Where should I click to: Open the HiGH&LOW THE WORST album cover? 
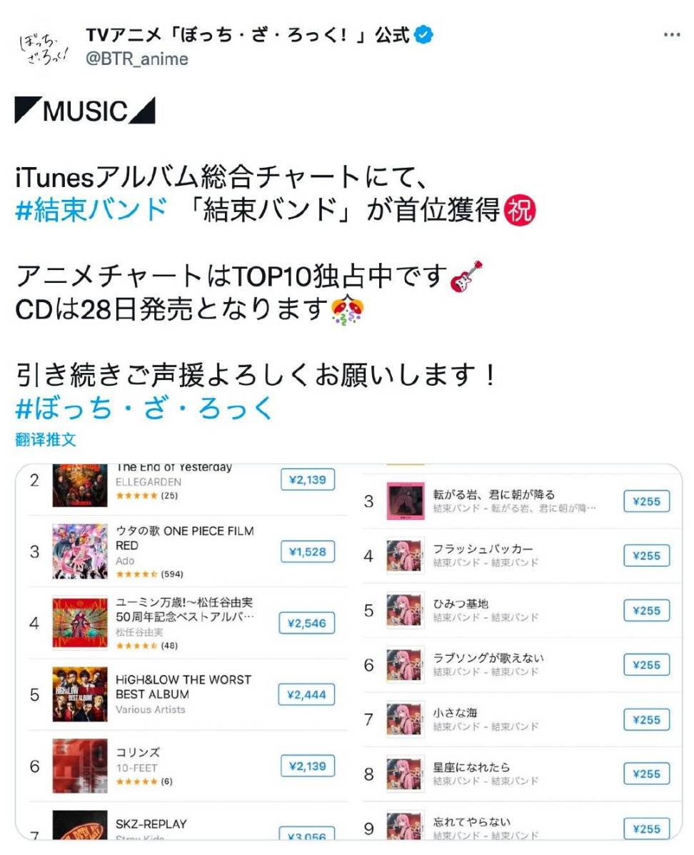tap(80, 694)
